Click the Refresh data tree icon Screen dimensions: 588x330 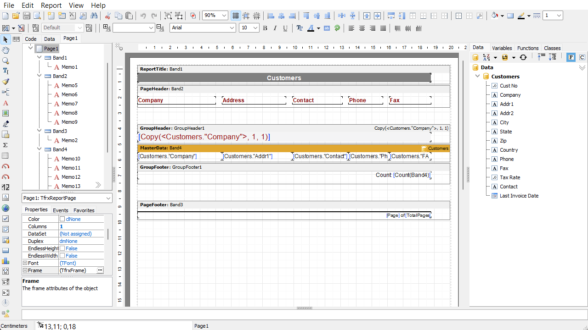point(523,57)
